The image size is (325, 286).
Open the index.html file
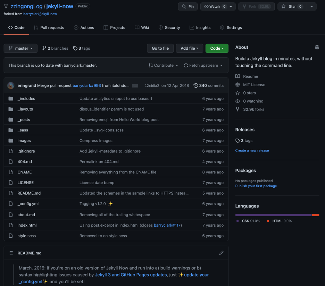pos(27,225)
